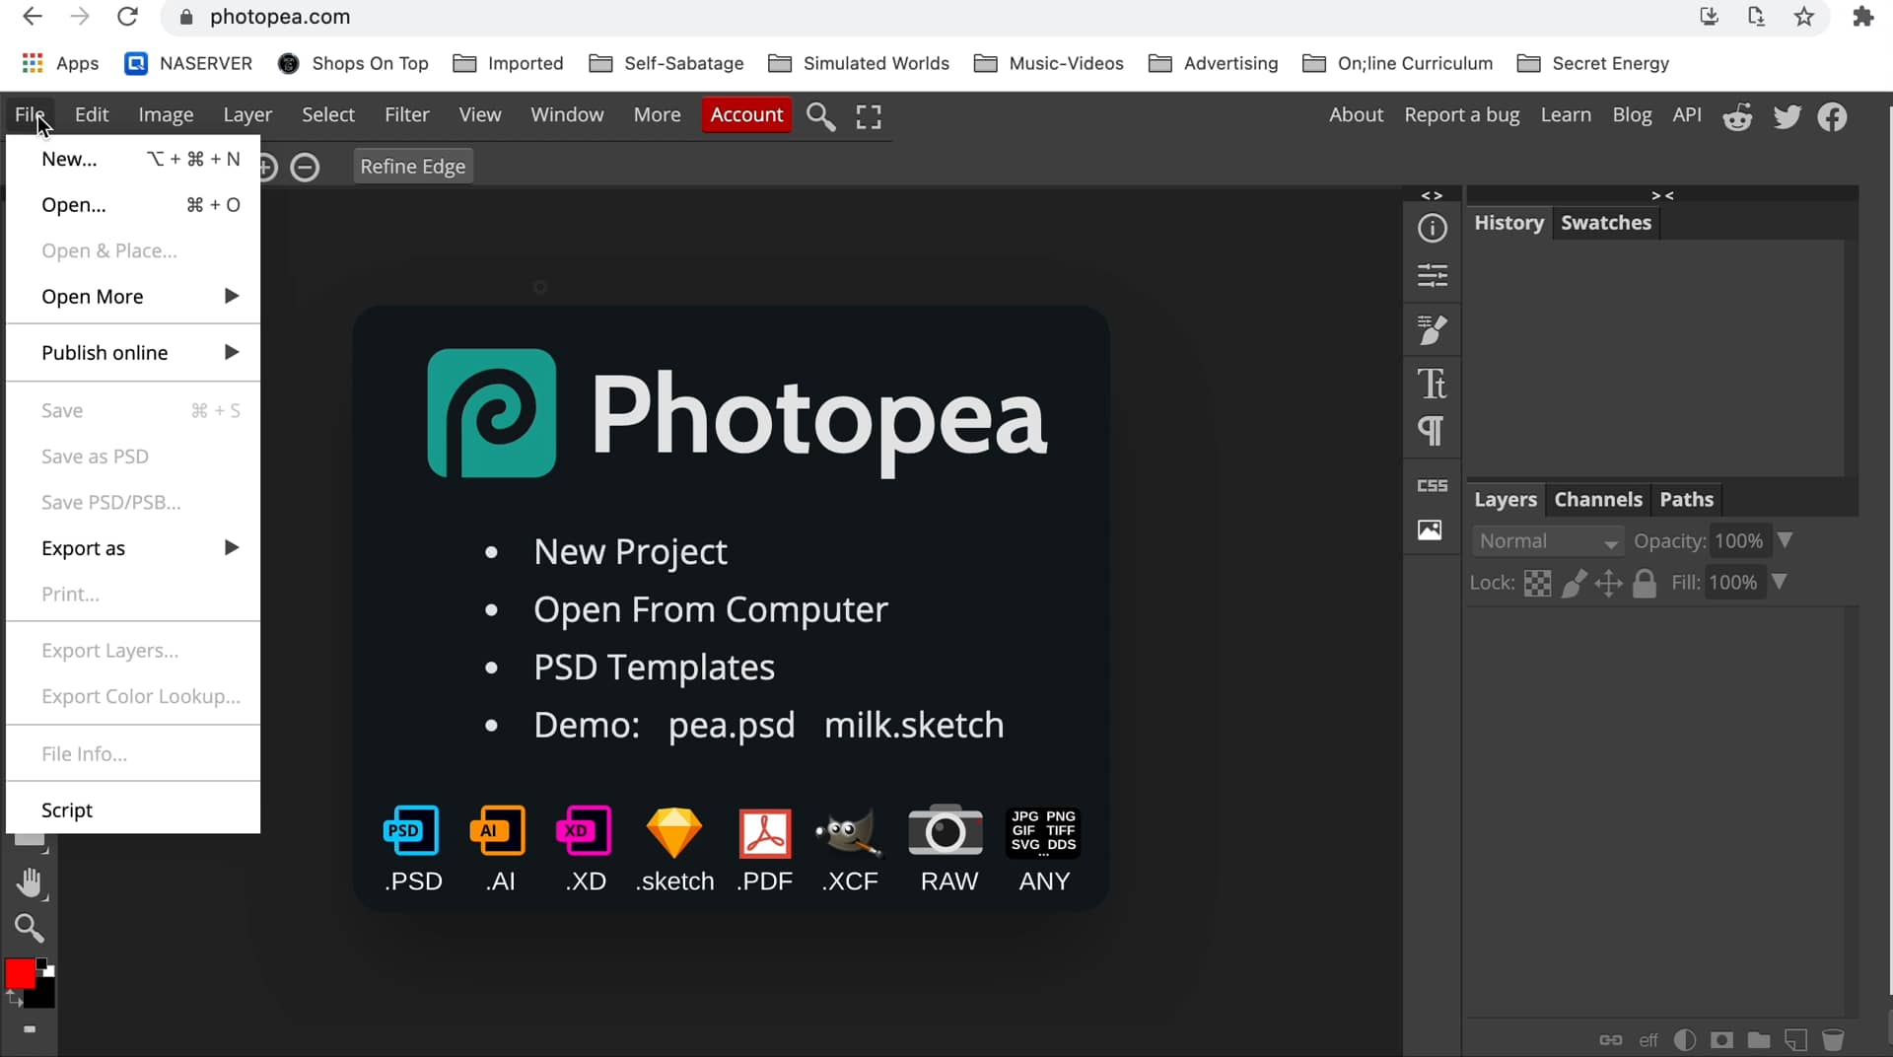
Task: Switch to the Swatches tab
Action: pos(1605,223)
